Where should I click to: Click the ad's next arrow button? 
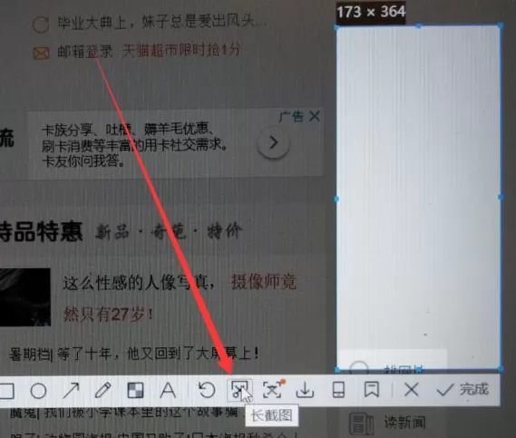click(x=274, y=142)
